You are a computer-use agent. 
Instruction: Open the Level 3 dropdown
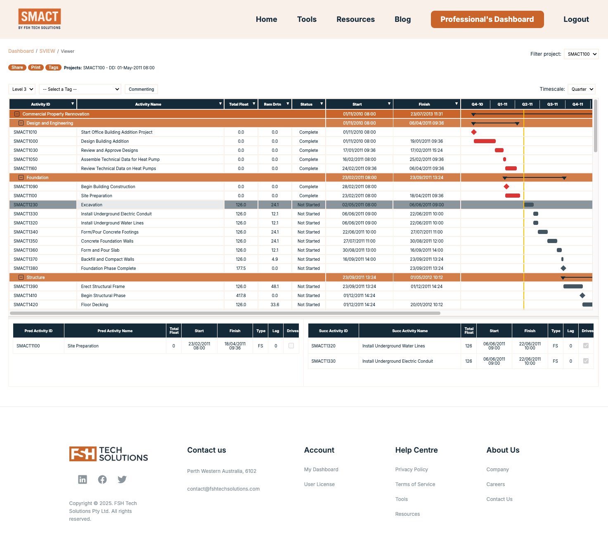(21, 89)
